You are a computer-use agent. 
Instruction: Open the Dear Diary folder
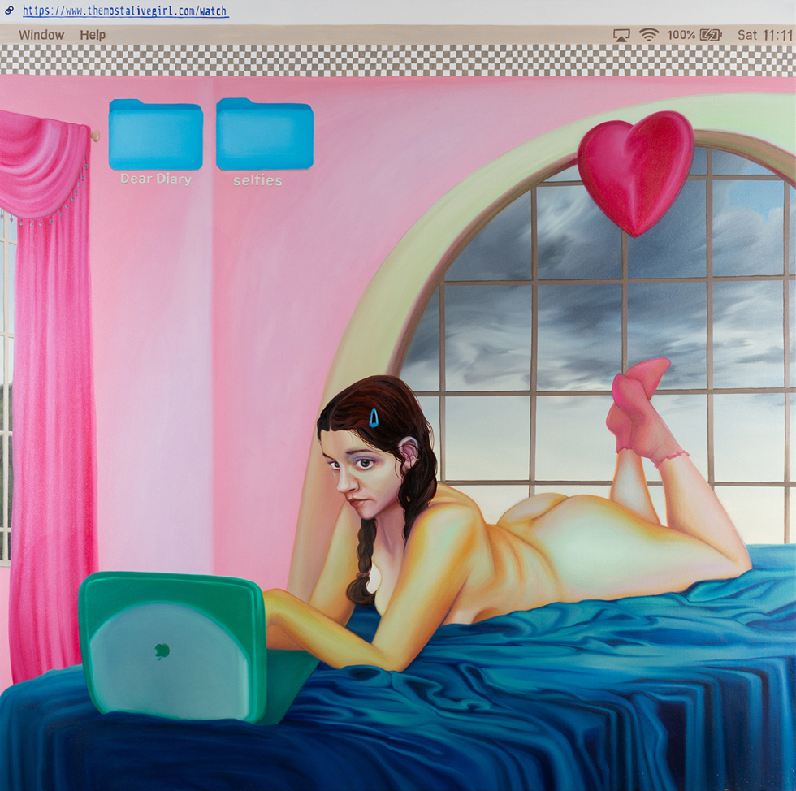click(x=156, y=135)
